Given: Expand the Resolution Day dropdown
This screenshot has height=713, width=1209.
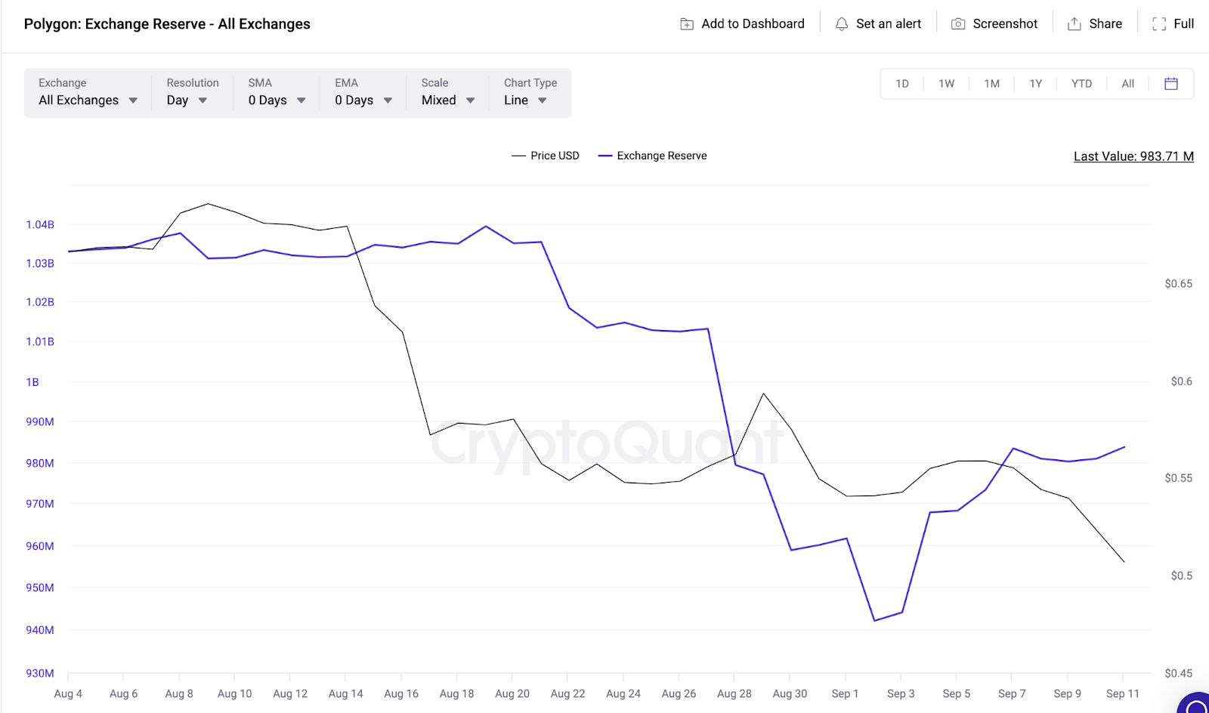Looking at the screenshot, I should coord(187,100).
